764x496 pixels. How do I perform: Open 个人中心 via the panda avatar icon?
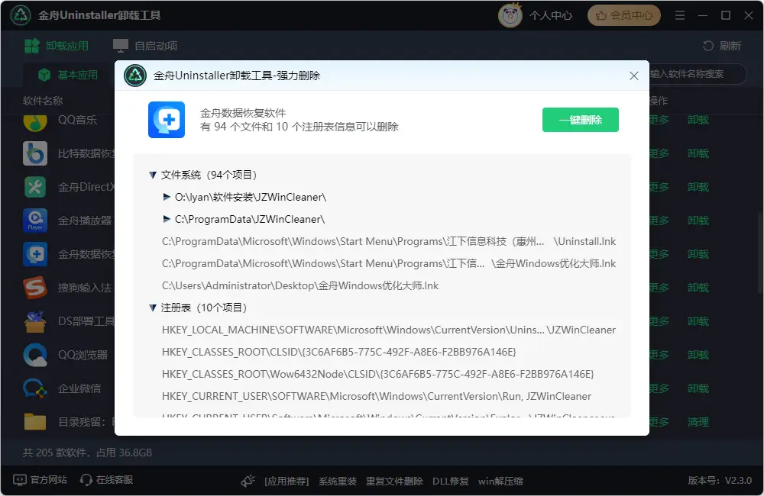pos(511,14)
